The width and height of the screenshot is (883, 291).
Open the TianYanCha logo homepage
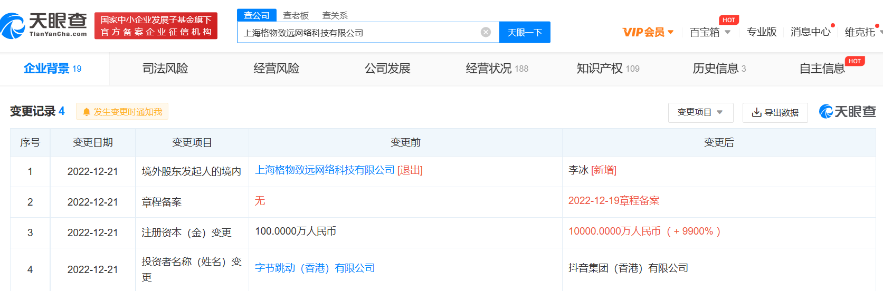coord(44,25)
